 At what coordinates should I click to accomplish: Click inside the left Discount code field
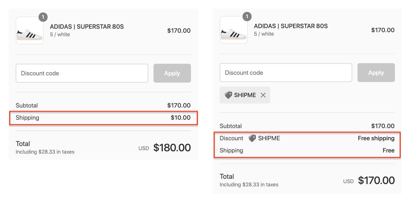click(82, 73)
